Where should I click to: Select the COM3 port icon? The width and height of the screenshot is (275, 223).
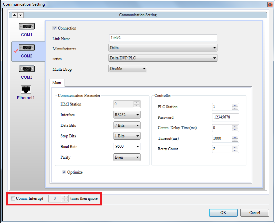[x=26, y=69]
